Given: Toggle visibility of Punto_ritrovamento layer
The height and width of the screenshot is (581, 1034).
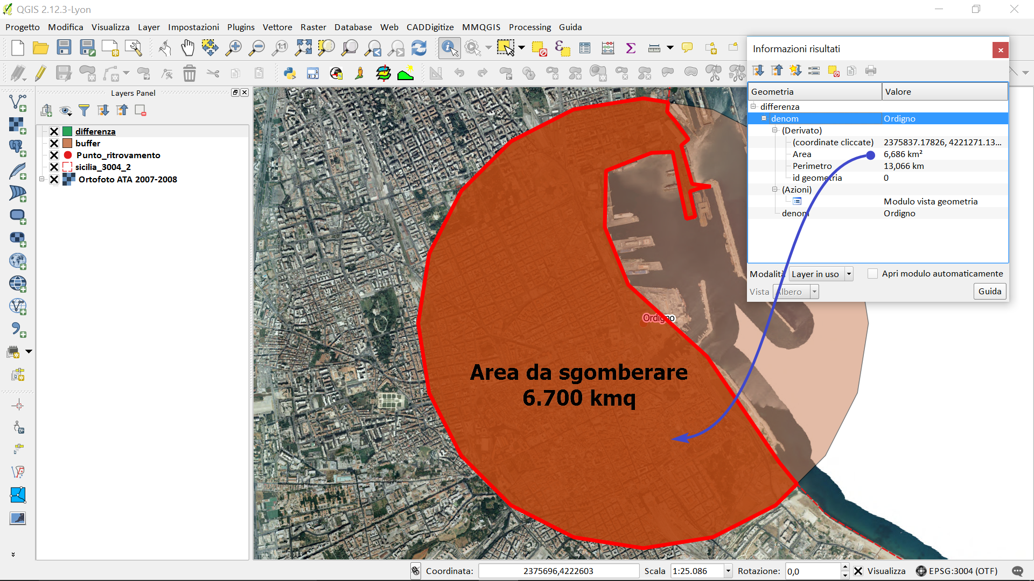Looking at the screenshot, I should [54, 155].
